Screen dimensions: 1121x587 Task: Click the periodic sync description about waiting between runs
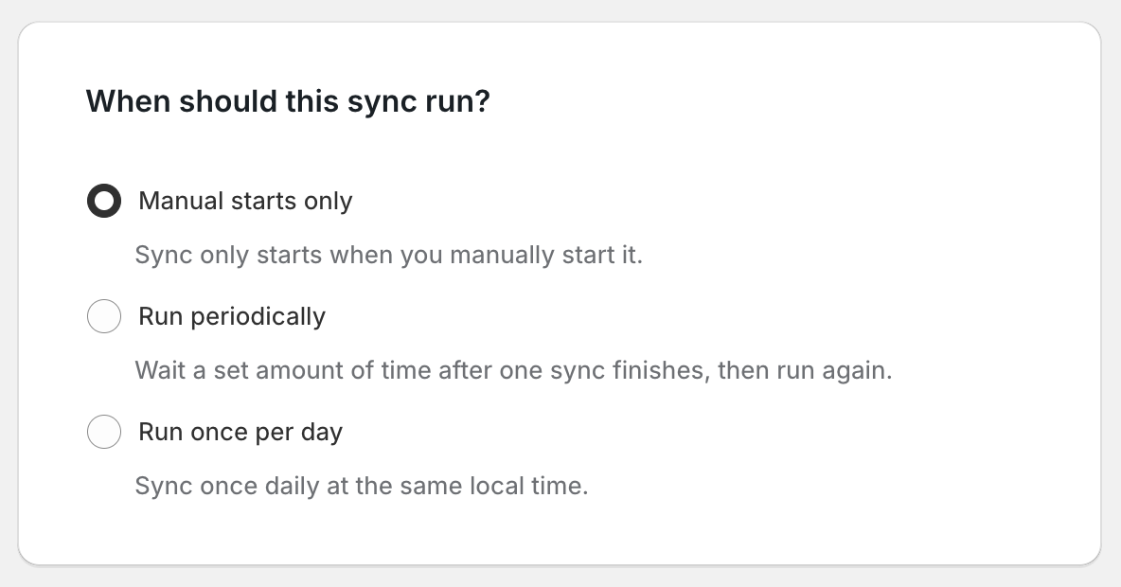point(512,370)
